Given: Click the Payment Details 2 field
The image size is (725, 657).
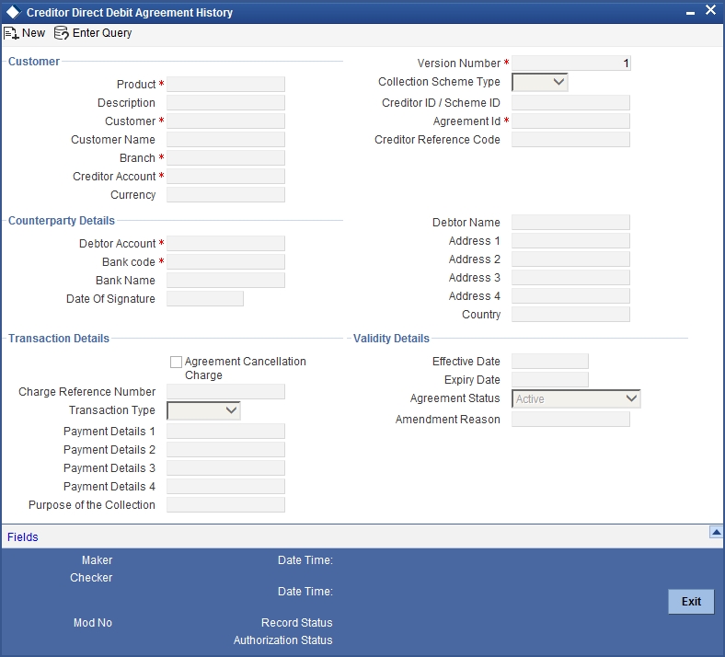Looking at the screenshot, I should (225, 450).
